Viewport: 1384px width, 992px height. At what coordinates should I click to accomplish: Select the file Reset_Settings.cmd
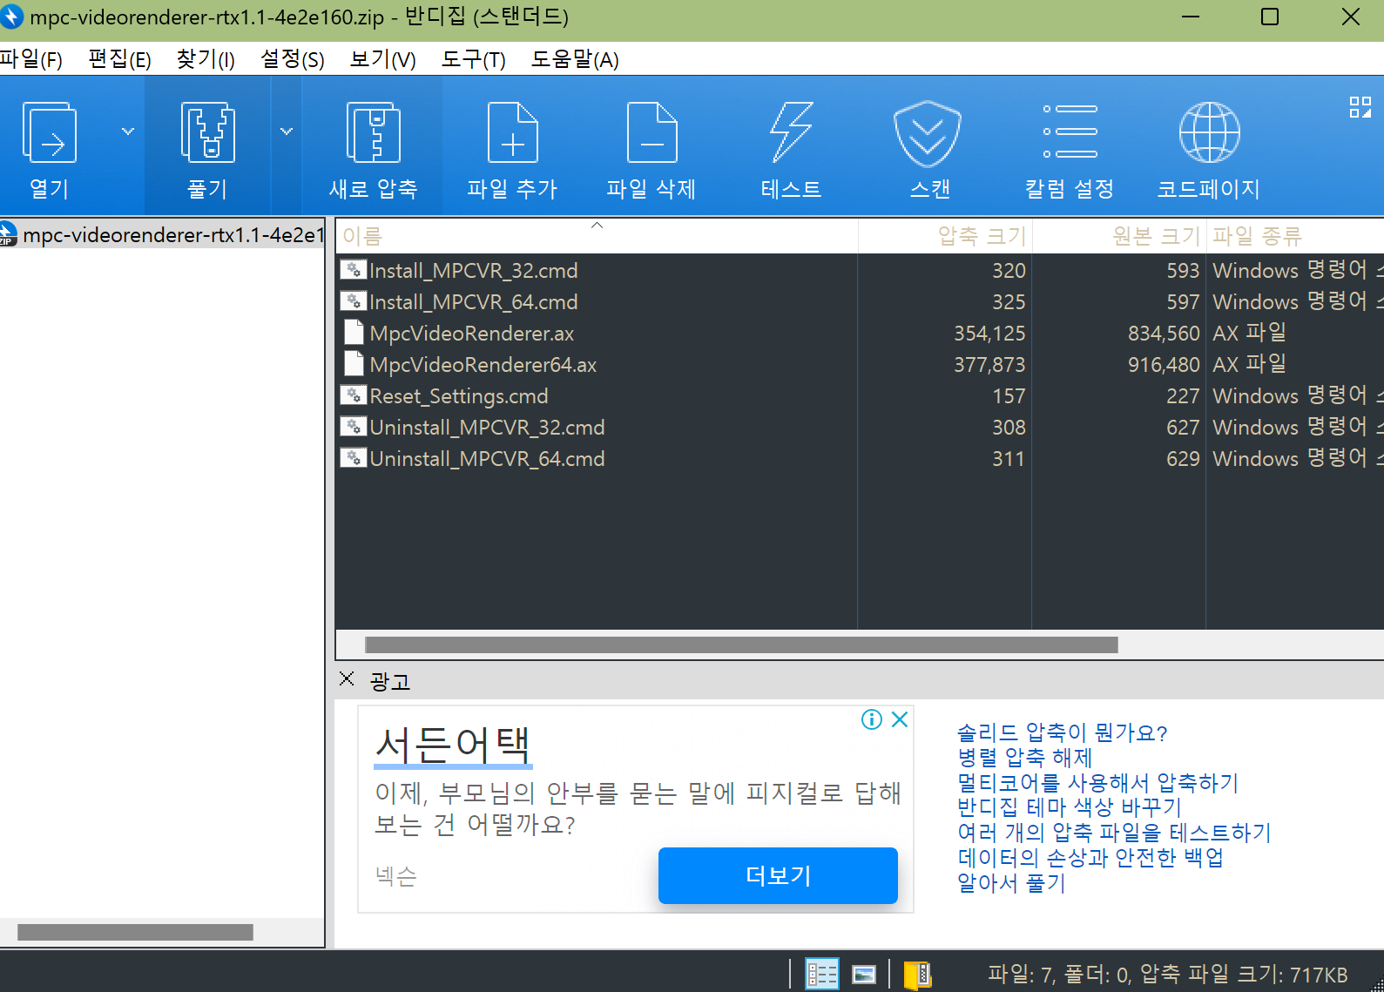point(458,396)
